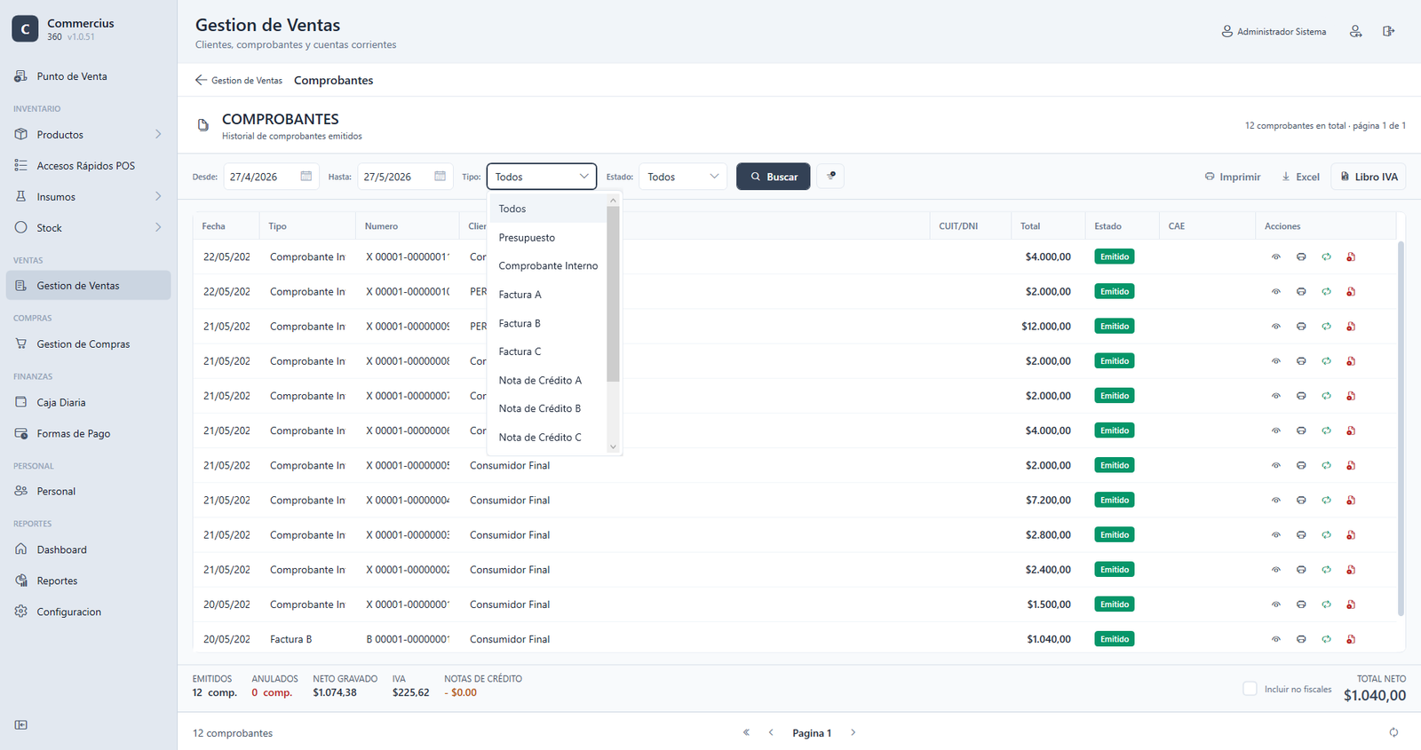Image resolution: width=1421 pixels, height=750 pixels.
Task: Go to the previous page arrow
Action: (x=771, y=732)
